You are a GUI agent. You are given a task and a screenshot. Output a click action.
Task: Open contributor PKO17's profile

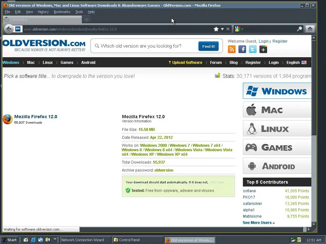pyautogui.click(x=249, y=197)
